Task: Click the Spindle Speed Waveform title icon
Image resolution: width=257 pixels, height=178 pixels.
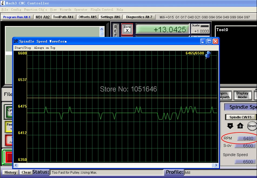Action: click(x=16, y=41)
